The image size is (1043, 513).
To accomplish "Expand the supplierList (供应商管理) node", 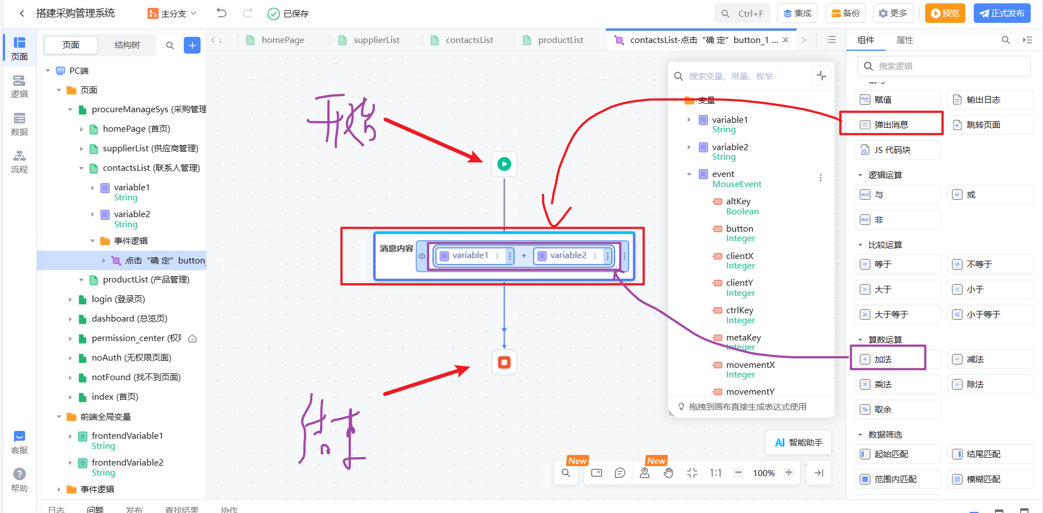I will (82, 149).
